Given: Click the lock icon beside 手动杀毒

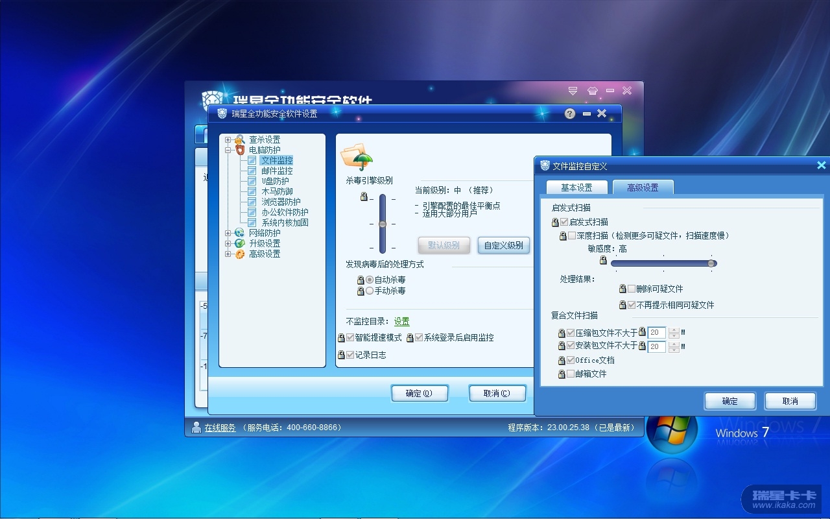Looking at the screenshot, I should click(361, 291).
